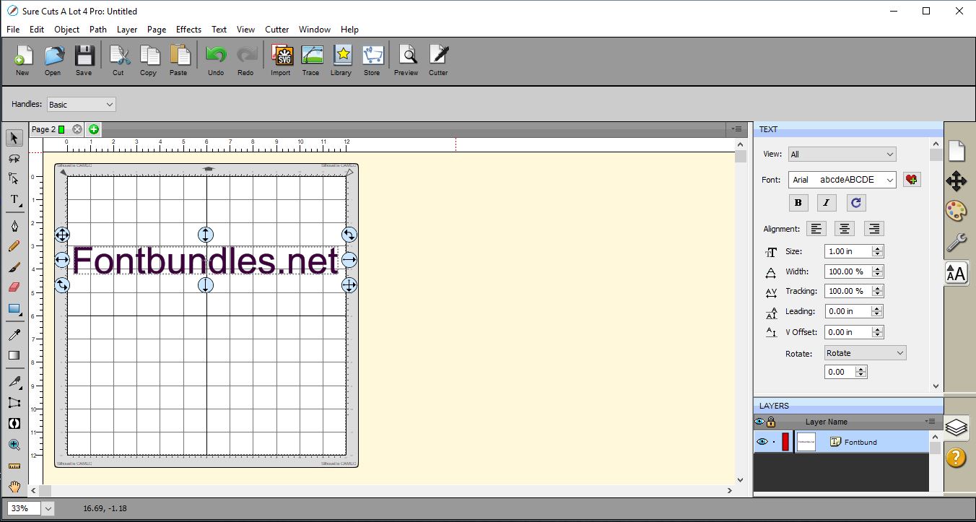This screenshot has height=522, width=976.
Task: Select the arrow Selection tool
Action: pos(14,138)
